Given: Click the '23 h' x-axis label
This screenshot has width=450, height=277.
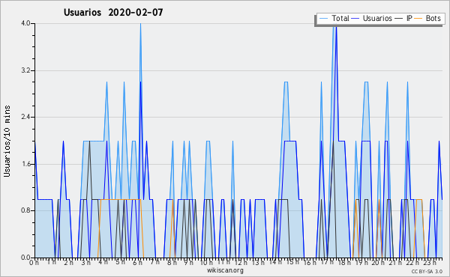Looking at the screenshot, I should pos(430,263).
